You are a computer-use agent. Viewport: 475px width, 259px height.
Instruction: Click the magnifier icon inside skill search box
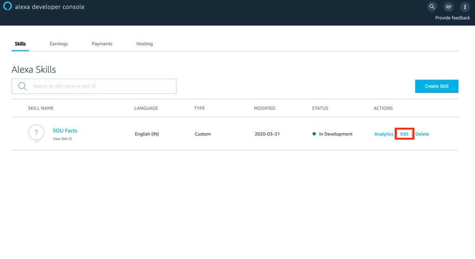point(22,86)
